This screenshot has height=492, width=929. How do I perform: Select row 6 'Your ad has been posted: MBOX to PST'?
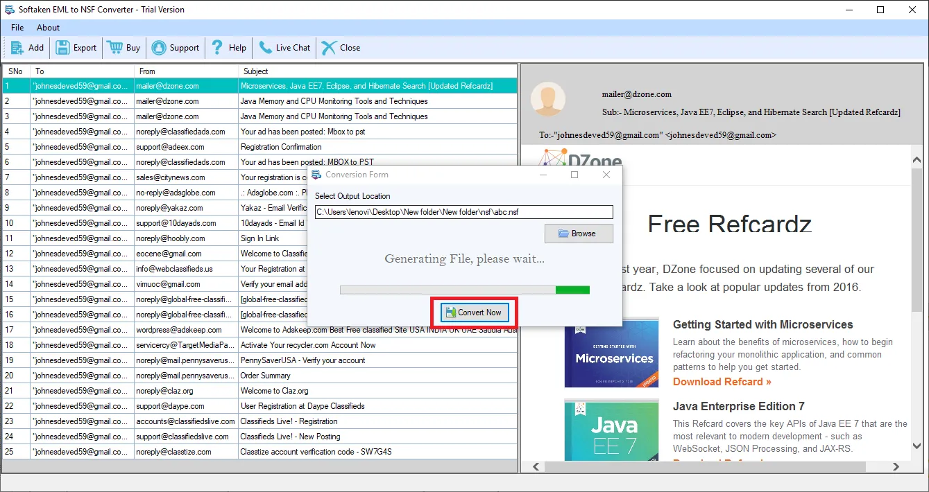[259, 162]
